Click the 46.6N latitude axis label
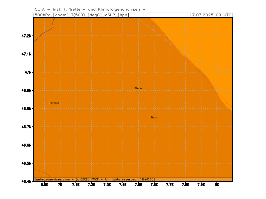266x199 pixels. pyautogui.click(x=27, y=145)
